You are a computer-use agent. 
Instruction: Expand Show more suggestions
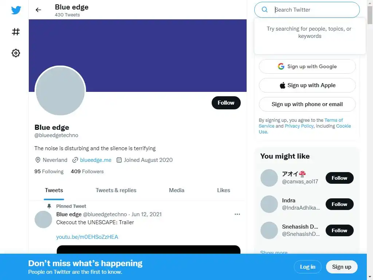(x=274, y=252)
